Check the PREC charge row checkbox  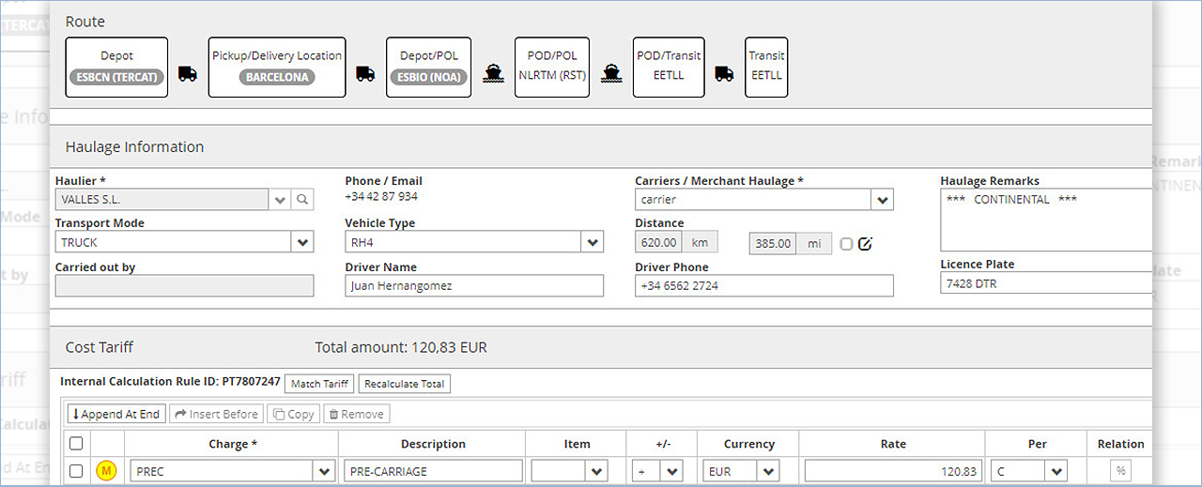point(76,471)
